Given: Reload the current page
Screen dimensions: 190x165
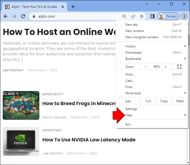Looking at the screenshot, I should coord(23,16).
